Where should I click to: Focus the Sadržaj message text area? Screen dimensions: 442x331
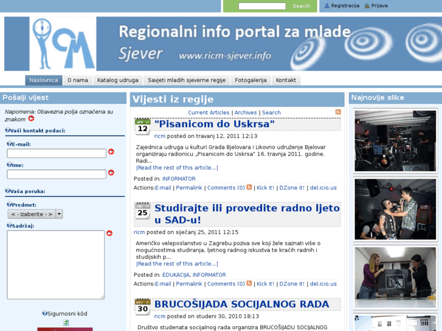[x=56, y=264]
